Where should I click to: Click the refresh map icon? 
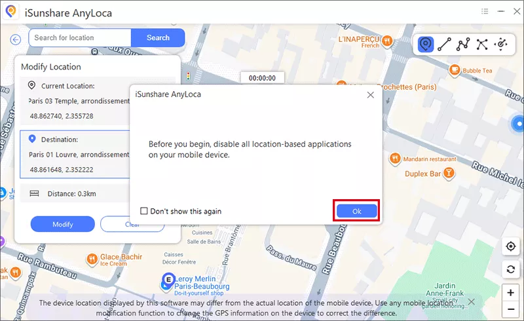(x=511, y=269)
